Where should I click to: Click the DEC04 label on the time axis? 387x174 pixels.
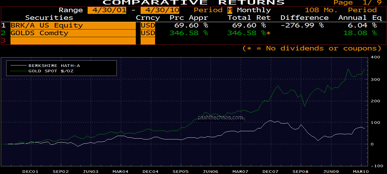(x=151, y=171)
